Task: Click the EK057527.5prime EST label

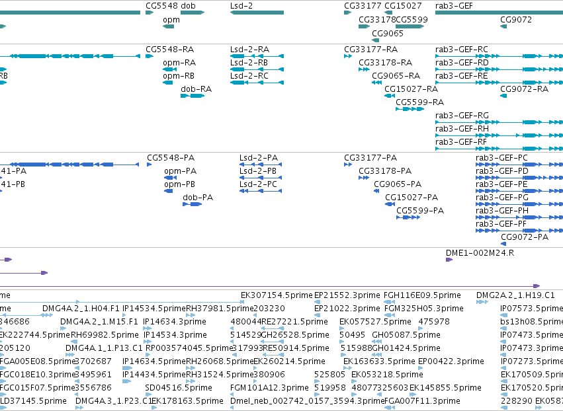Action: click(375, 322)
